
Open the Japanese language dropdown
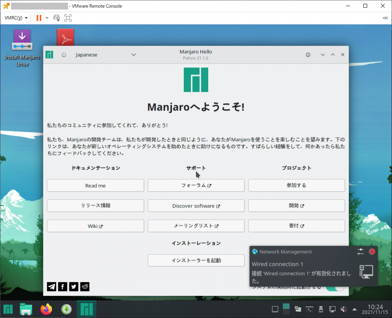pos(106,55)
